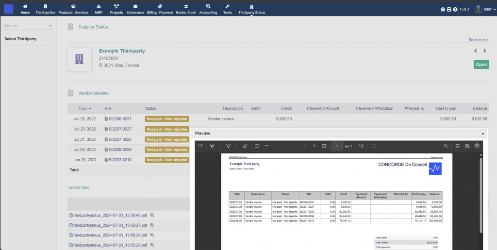Rotate the PDF page
This screenshot has height=250, width=497.
[361, 146]
